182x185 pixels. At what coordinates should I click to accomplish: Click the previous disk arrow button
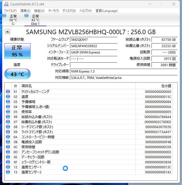coord(7,32)
